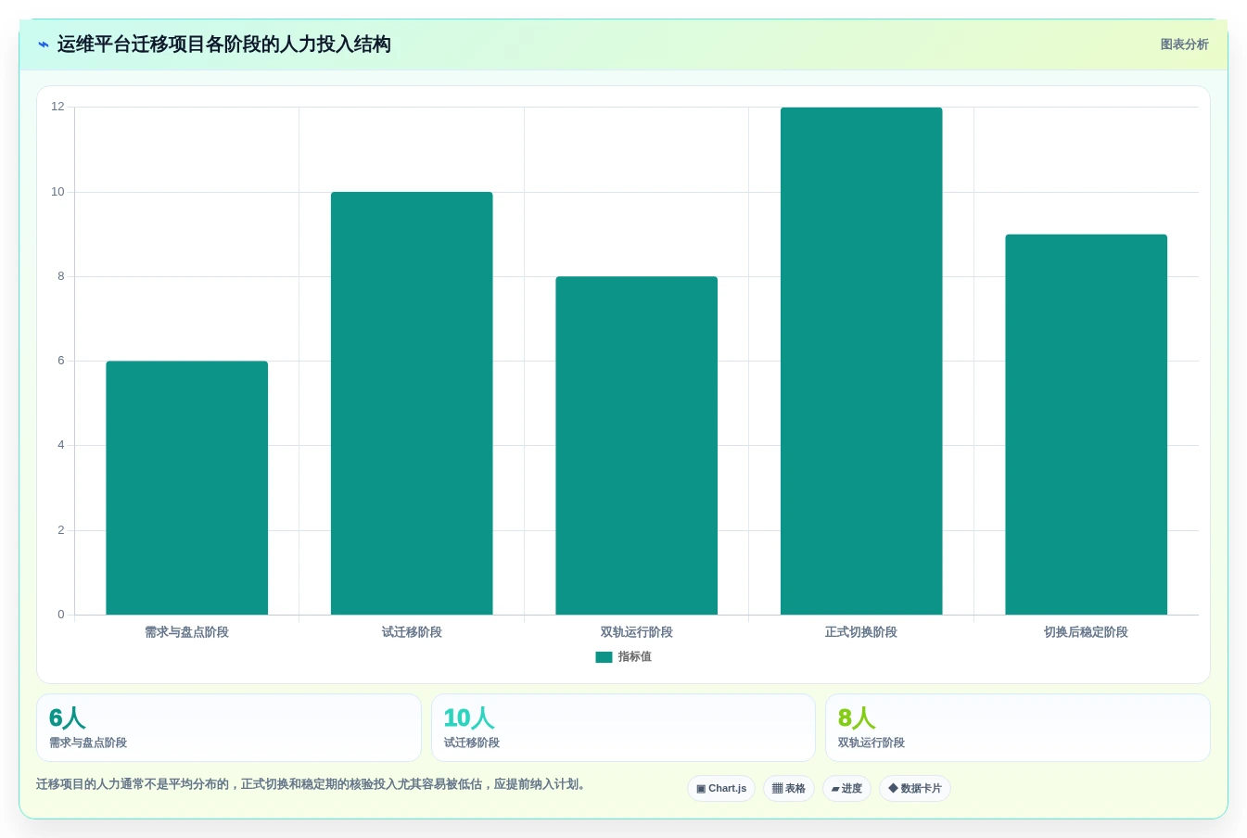Click the 进度 tag pill
This screenshot has width=1247, height=838.
click(846, 788)
